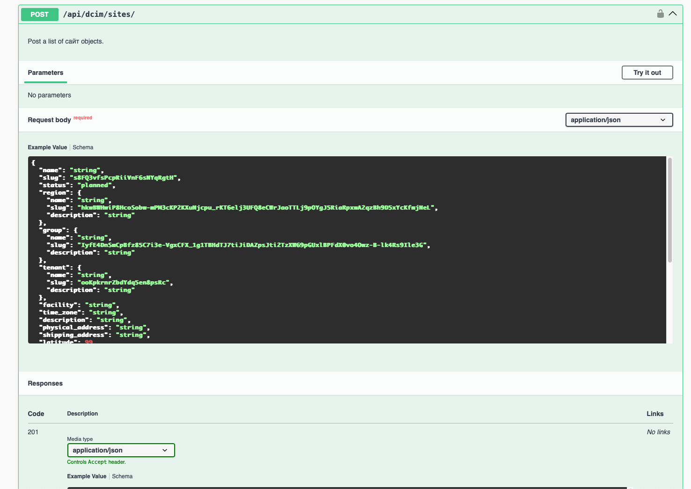Viewport: 691px width, 489px height.
Task: Click the 201 response code
Action: click(33, 432)
